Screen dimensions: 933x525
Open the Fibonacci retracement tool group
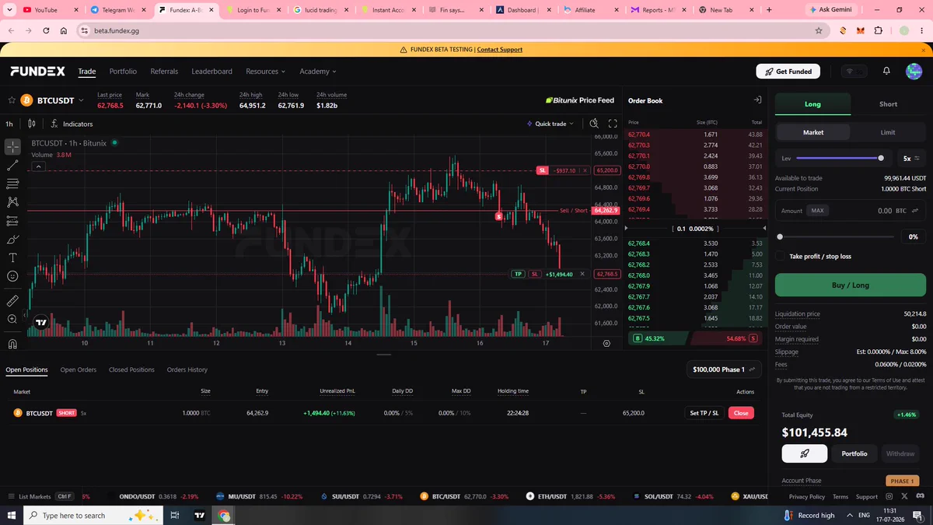click(x=12, y=184)
